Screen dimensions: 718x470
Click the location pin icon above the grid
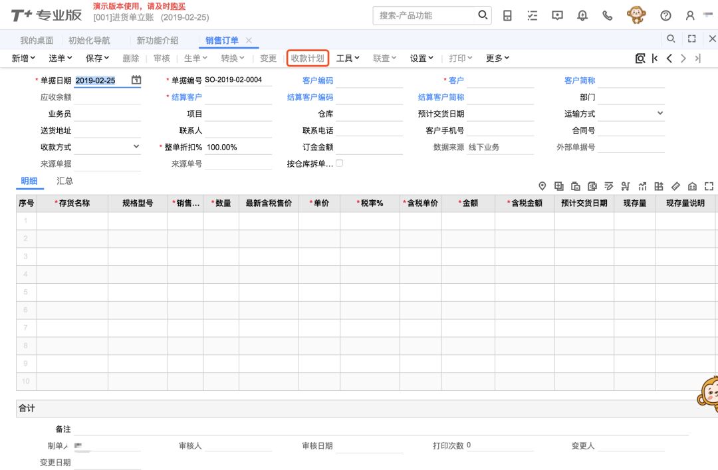(x=542, y=186)
